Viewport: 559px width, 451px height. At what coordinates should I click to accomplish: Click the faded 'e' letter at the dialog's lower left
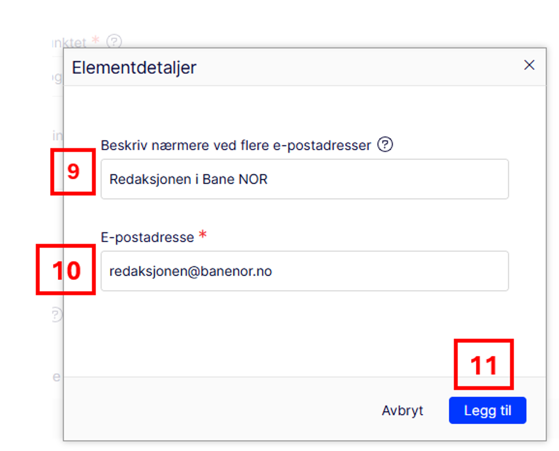(x=56, y=377)
